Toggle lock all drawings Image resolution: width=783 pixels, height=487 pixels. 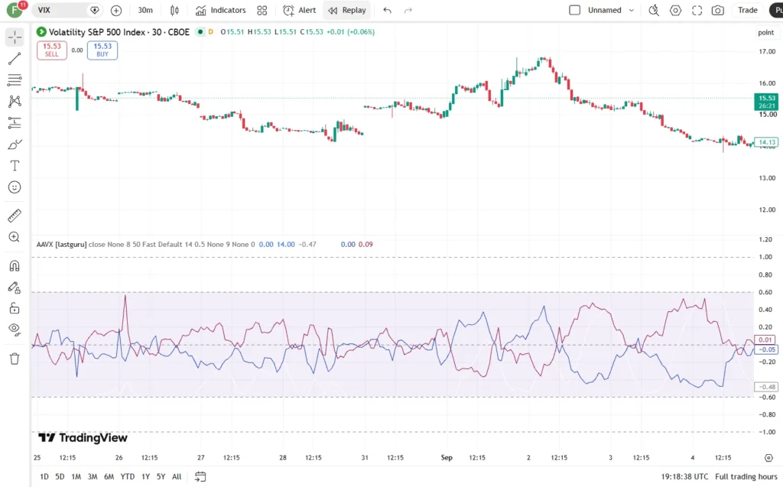pyautogui.click(x=15, y=308)
